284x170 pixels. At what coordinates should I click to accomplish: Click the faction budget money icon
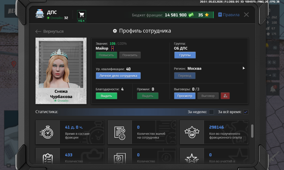point(191,15)
